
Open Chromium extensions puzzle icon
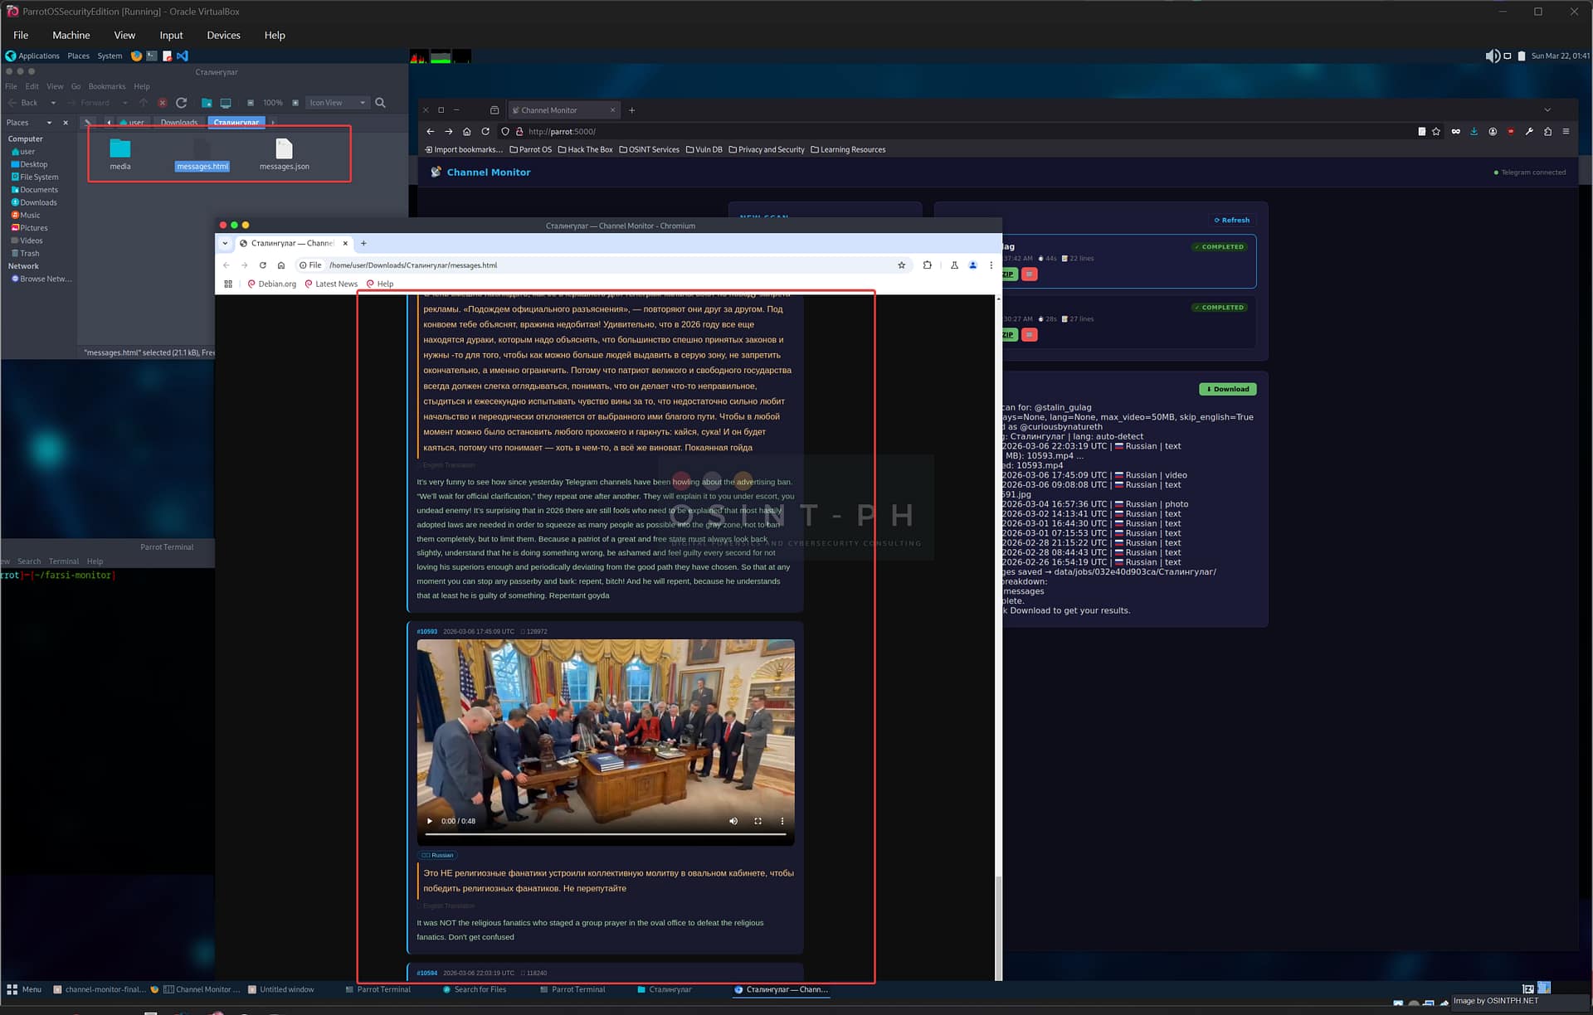coord(927,265)
